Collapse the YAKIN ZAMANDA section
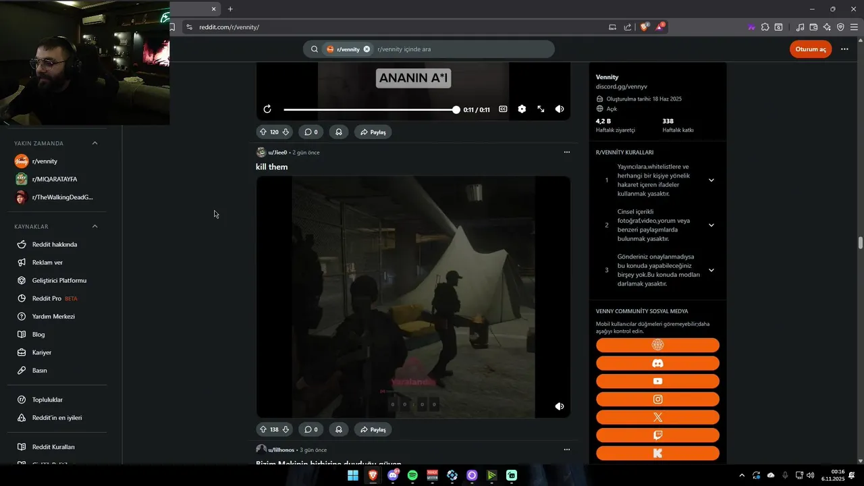The height and width of the screenshot is (486, 864). (x=94, y=143)
